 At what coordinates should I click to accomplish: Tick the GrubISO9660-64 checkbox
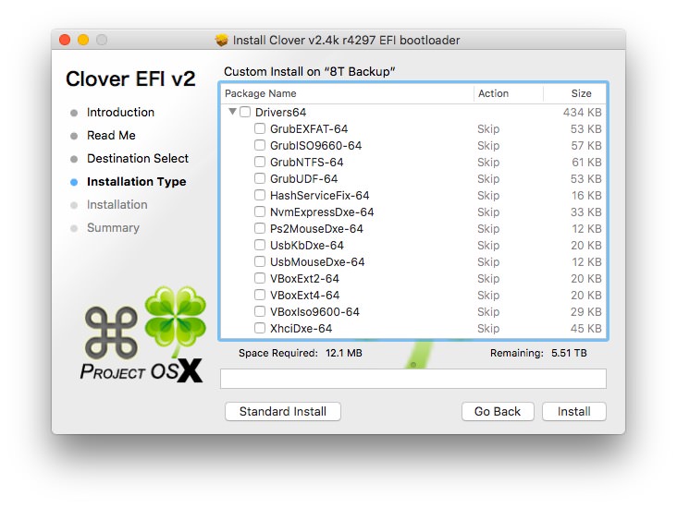pyautogui.click(x=260, y=145)
